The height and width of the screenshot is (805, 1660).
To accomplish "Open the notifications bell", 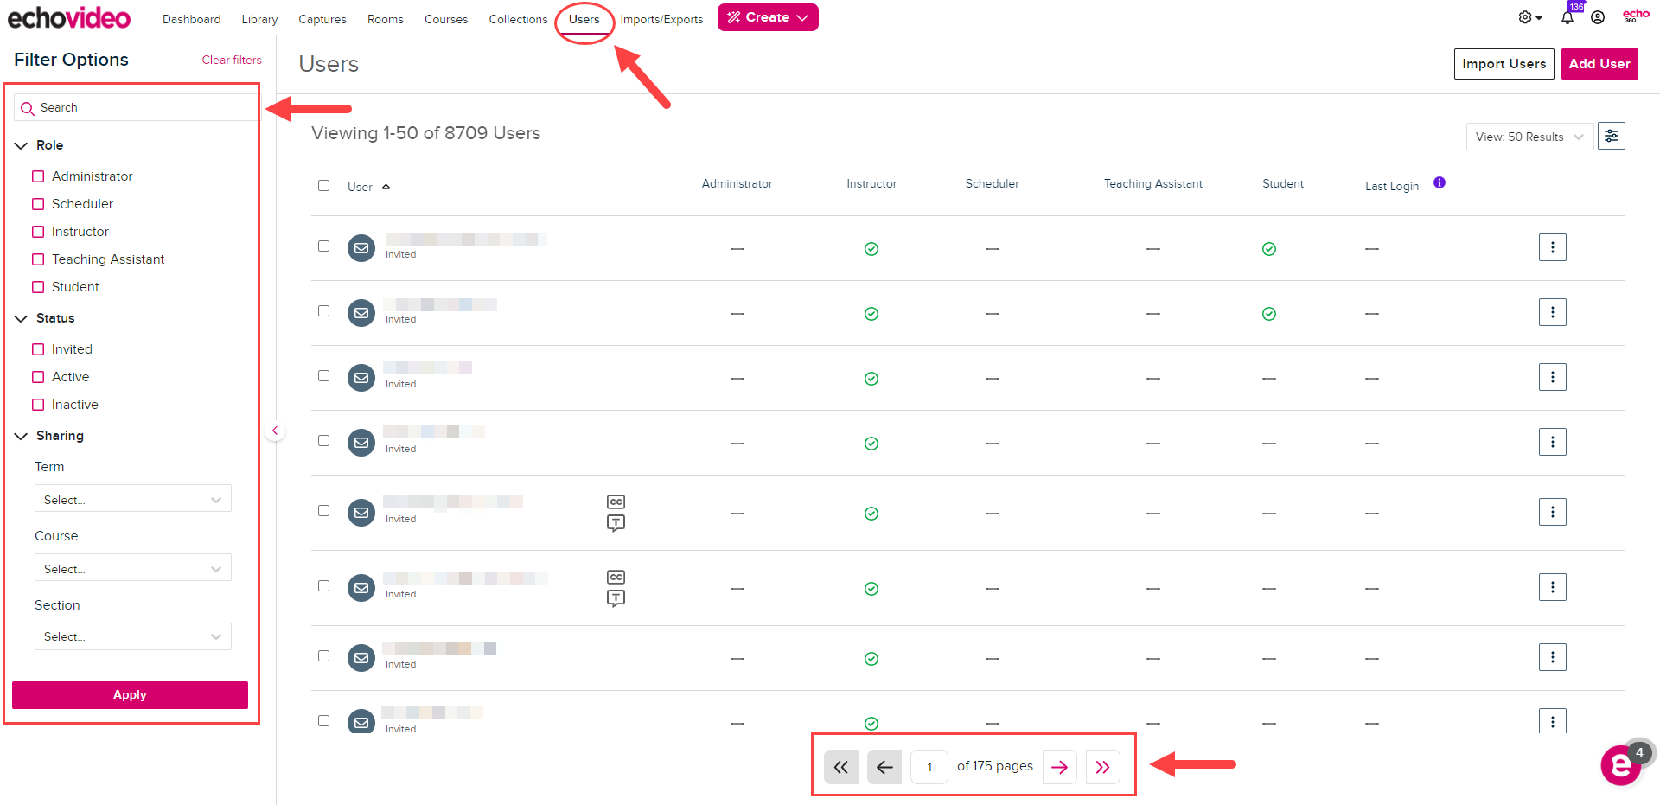I will click(1567, 17).
